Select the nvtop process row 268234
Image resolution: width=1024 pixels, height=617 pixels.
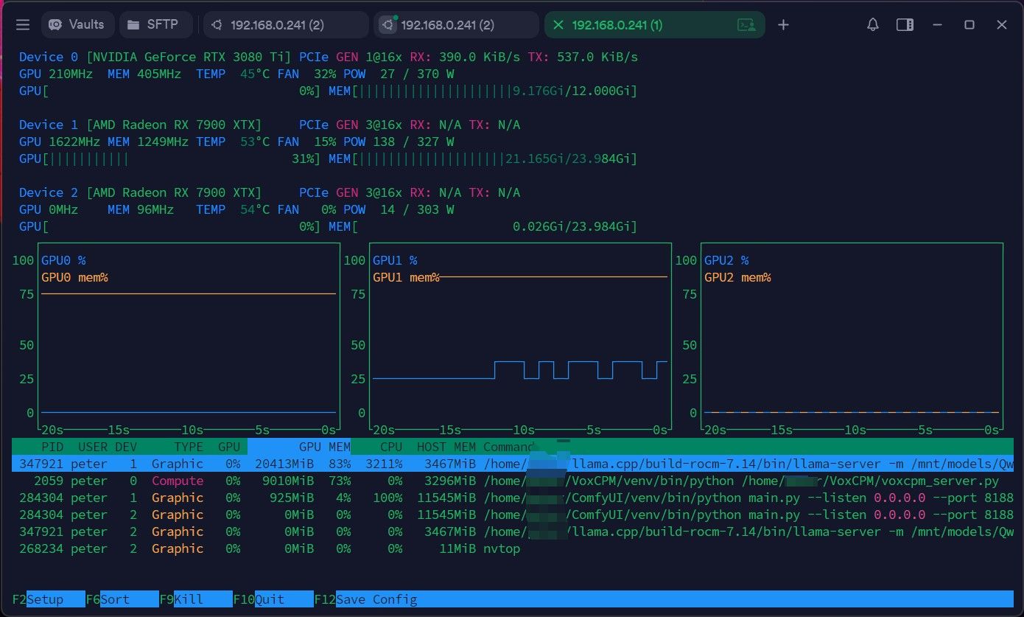click(513, 548)
